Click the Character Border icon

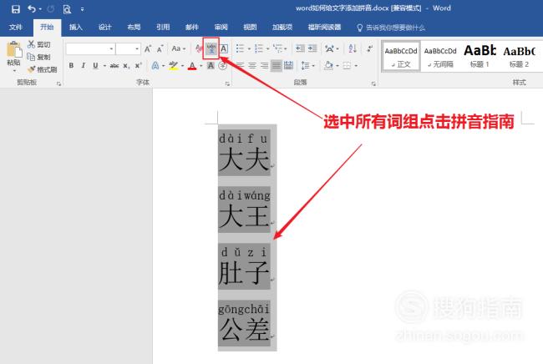tap(224, 48)
